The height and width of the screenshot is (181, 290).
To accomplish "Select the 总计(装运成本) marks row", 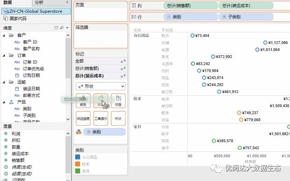I will click(100, 76).
